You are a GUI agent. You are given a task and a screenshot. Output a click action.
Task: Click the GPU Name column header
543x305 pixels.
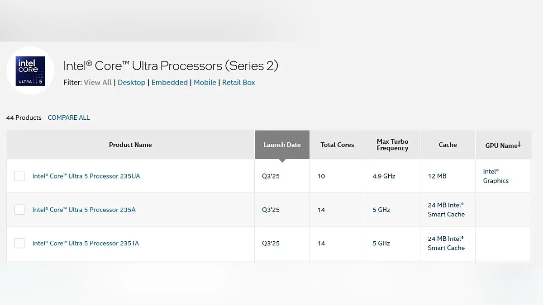503,145
